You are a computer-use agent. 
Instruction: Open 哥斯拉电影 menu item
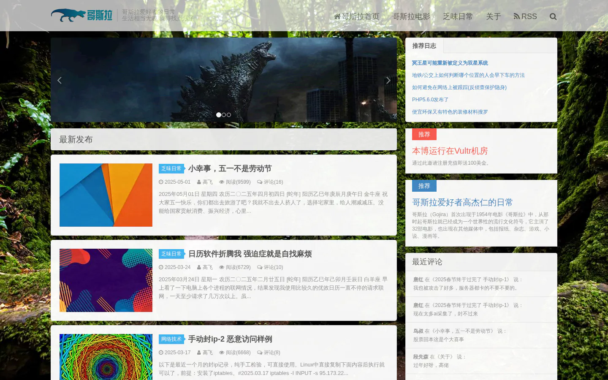(411, 16)
